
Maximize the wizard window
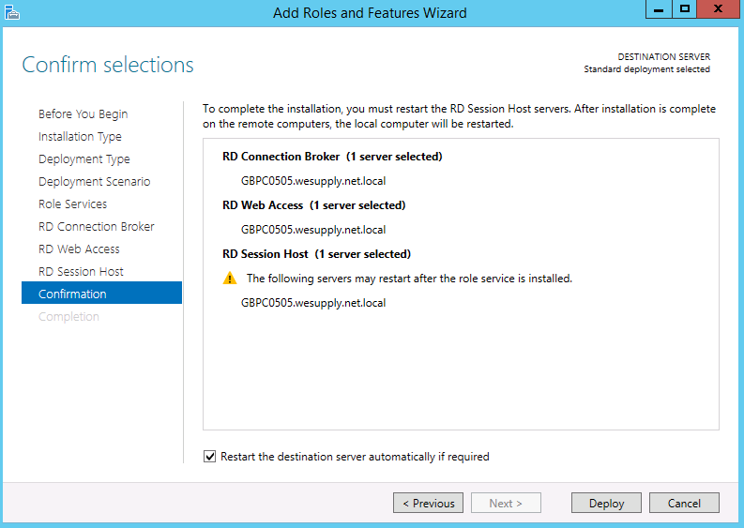tap(684, 9)
